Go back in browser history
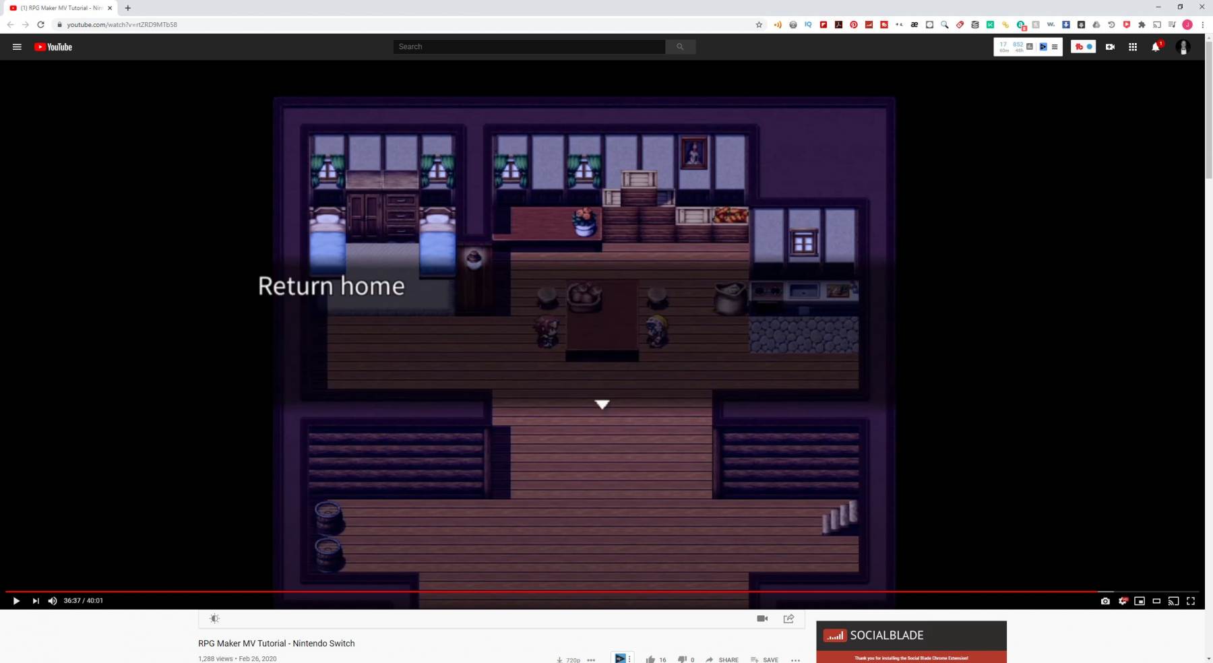 10,25
